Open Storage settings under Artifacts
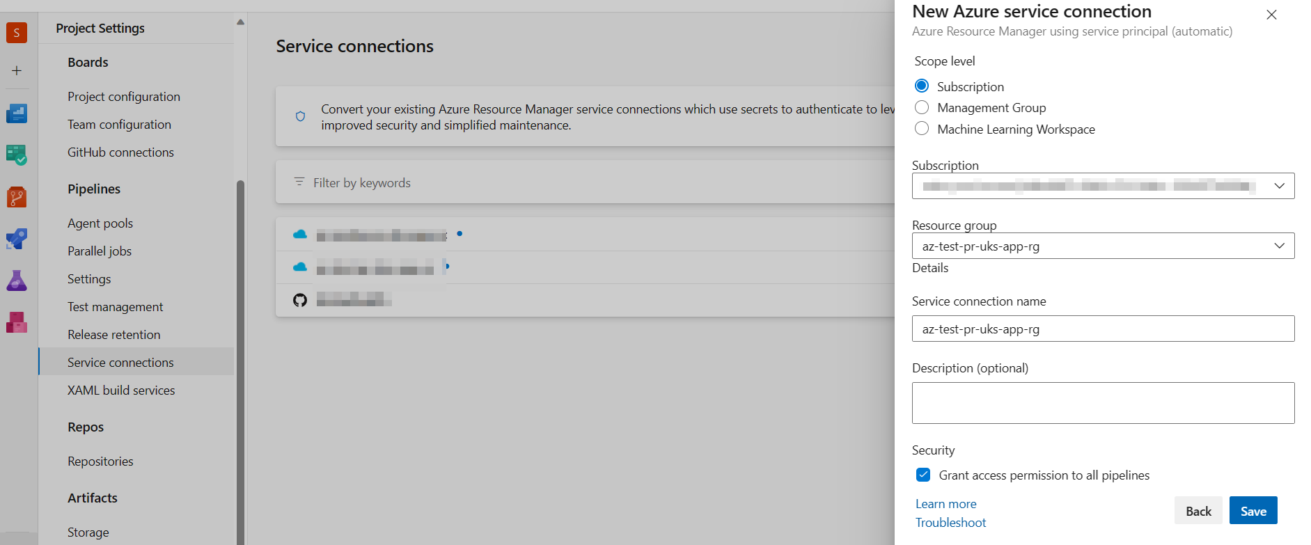This screenshot has width=1311, height=545. click(x=88, y=532)
